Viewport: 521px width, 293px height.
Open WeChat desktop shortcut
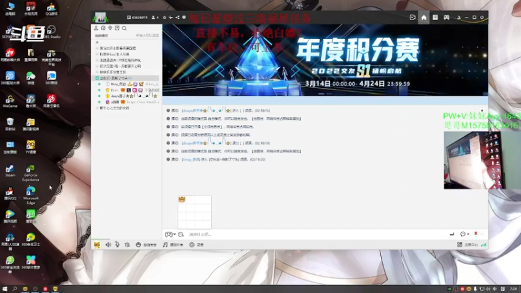point(31,78)
